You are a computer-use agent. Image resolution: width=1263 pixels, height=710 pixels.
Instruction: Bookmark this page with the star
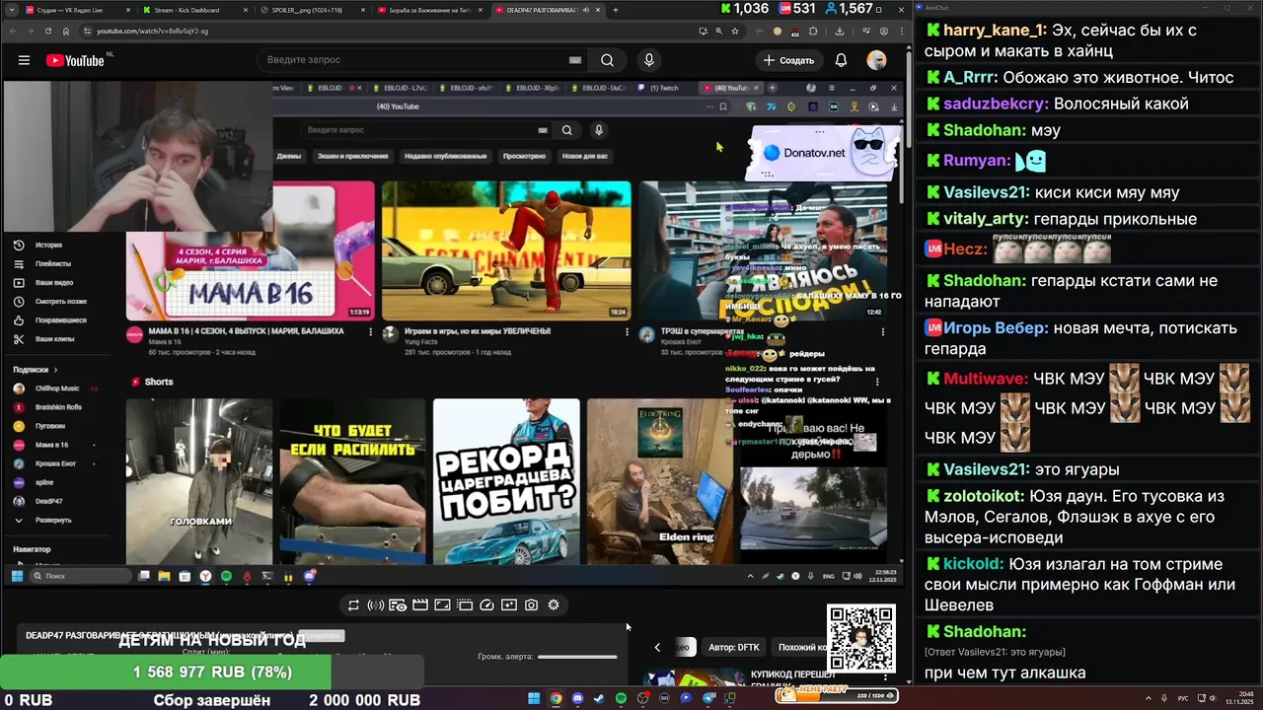point(735,31)
